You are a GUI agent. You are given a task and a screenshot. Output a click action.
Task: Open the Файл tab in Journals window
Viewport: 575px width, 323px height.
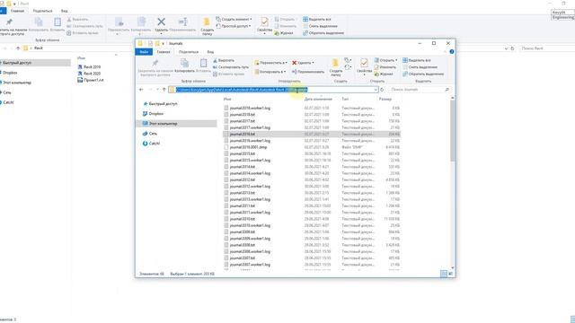click(x=144, y=52)
